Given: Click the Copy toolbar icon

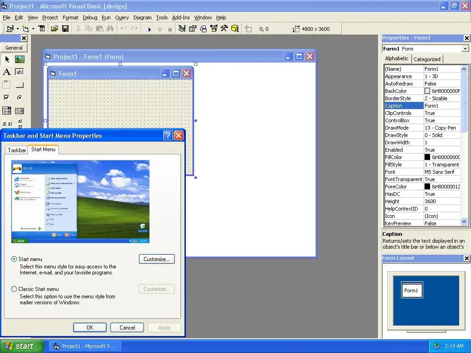Looking at the screenshot, I should (89, 28).
